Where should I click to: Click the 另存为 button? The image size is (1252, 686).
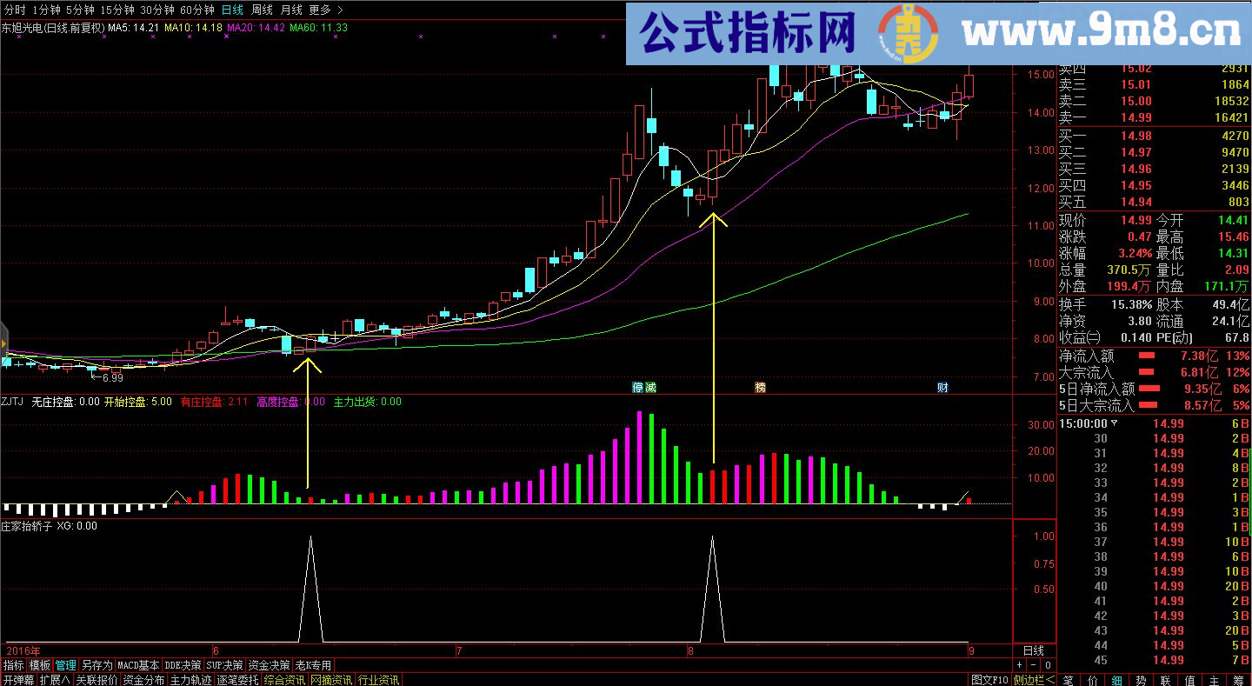(x=97, y=665)
